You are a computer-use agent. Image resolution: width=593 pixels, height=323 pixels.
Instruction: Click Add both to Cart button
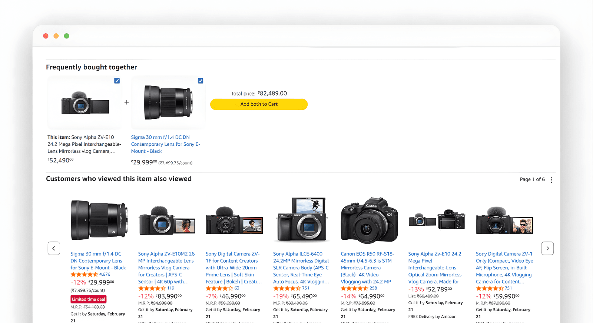point(259,104)
